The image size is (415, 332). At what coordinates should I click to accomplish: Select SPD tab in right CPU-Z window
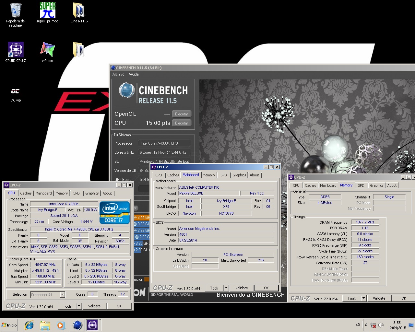(x=361, y=185)
